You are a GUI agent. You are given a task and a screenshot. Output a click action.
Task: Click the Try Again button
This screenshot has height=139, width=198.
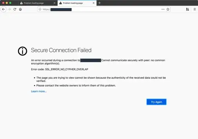click(x=157, y=102)
